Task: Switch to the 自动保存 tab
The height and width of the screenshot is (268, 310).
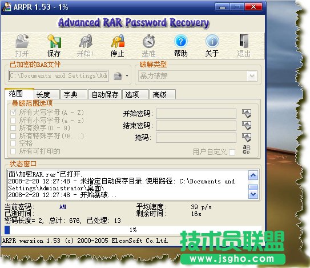Action: coord(105,94)
